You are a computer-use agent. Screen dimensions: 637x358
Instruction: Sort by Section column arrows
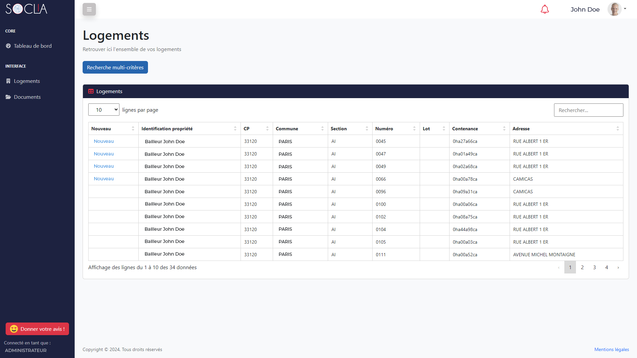[367, 129]
